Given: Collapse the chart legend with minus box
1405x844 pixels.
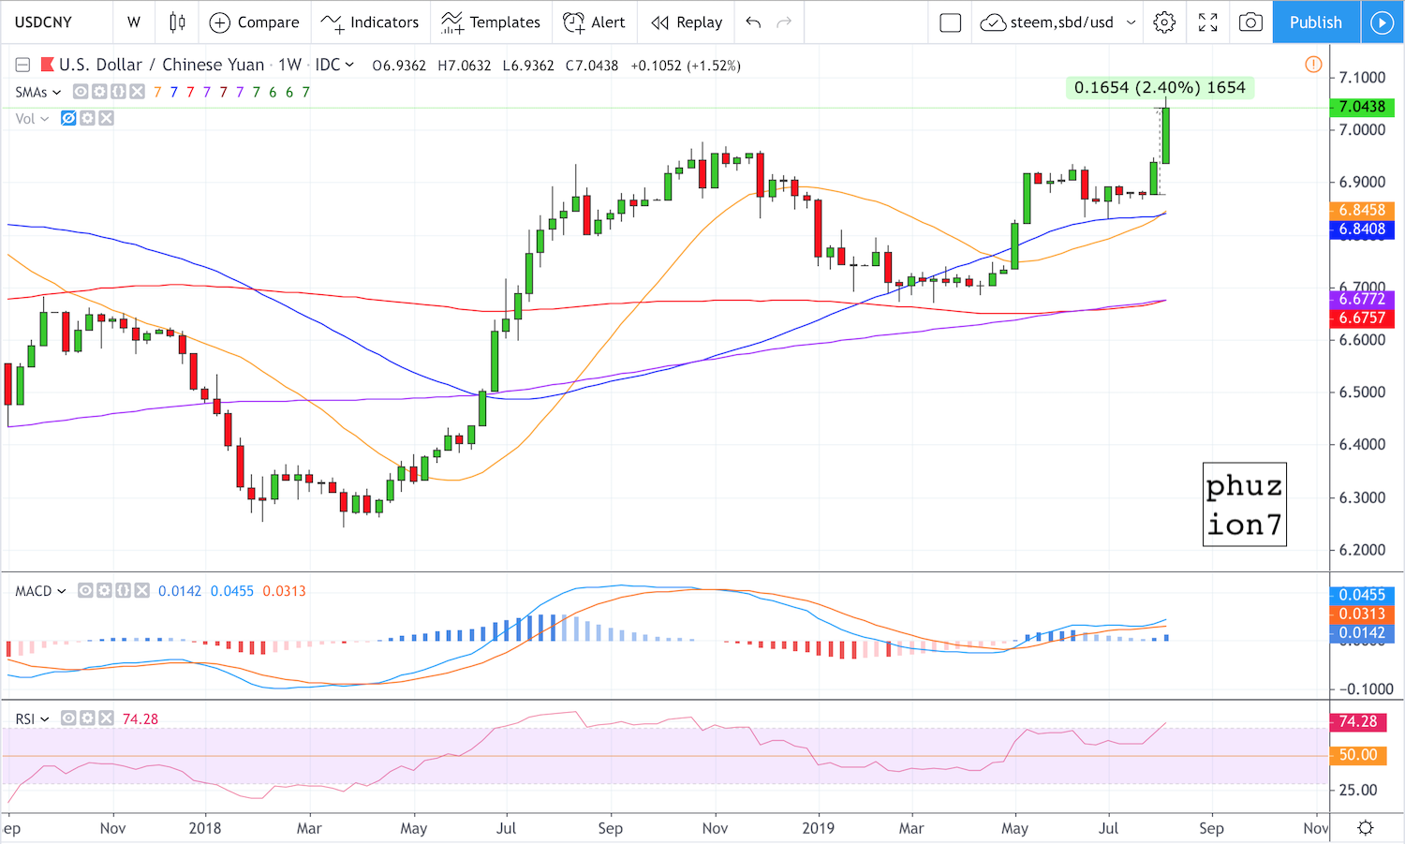Looking at the screenshot, I should pyautogui.click(x=22, y=65).
